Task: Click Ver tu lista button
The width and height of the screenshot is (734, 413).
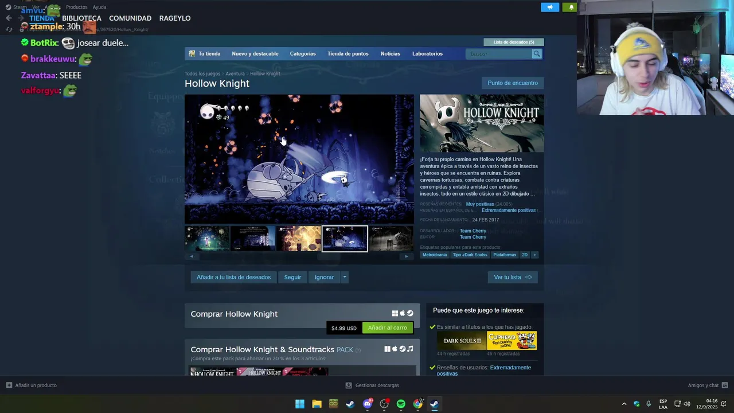Action: 513,277
